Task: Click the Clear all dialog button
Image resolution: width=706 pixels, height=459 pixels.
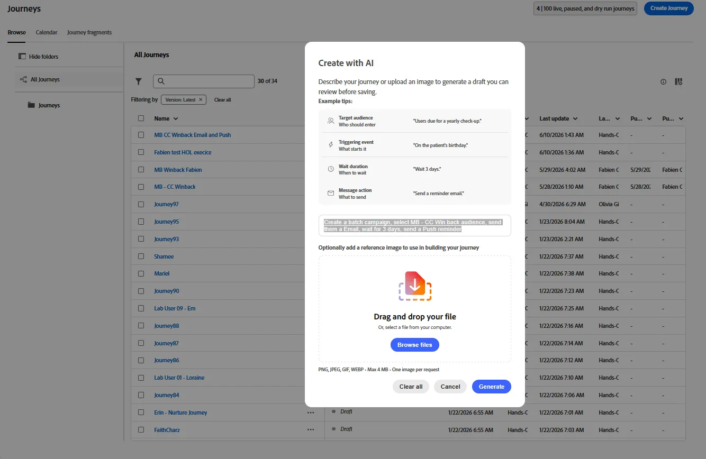Action: 411,387
